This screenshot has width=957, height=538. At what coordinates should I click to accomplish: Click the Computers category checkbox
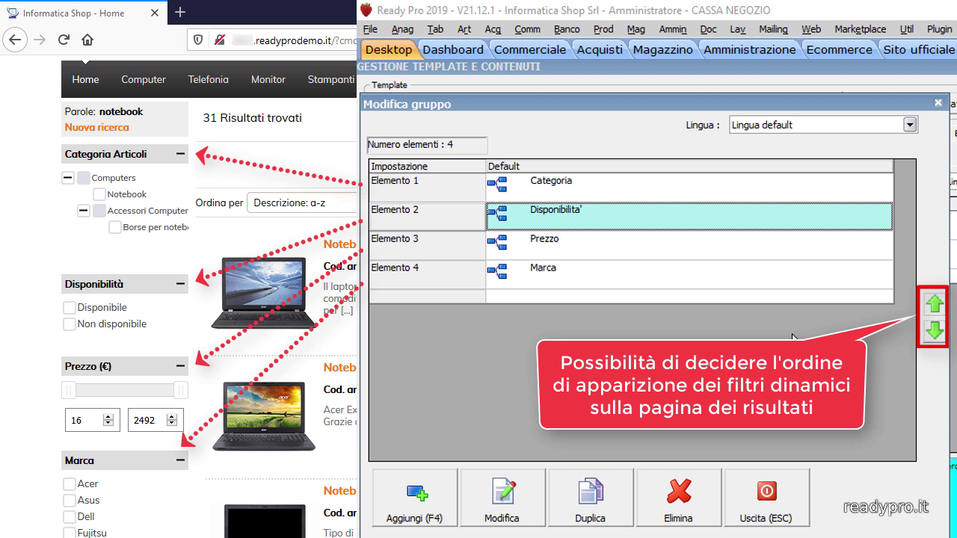pyautogui.click(x=84, y=178)
